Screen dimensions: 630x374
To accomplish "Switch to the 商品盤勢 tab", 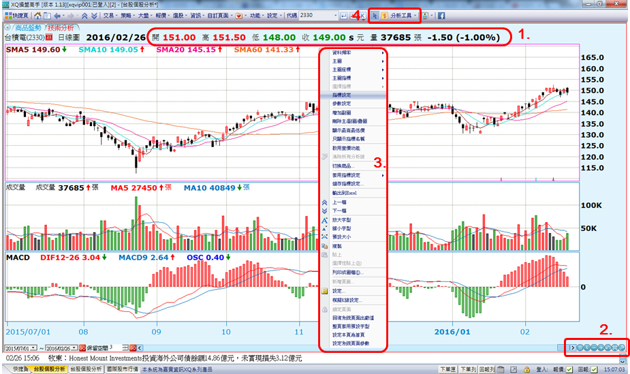I will click(28, 28).
